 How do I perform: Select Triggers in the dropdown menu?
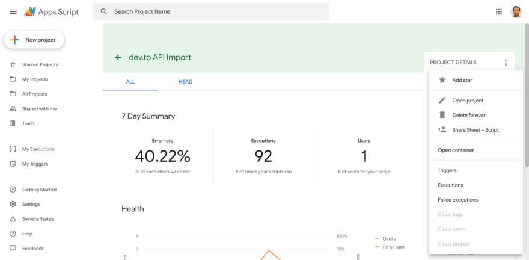click(x=447, y=170)
